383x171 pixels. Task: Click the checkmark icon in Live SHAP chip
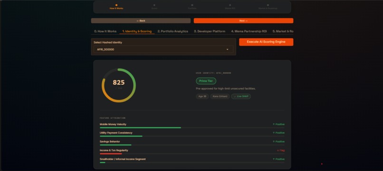click(x=235, y=97)
